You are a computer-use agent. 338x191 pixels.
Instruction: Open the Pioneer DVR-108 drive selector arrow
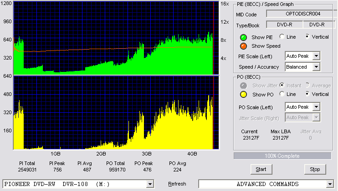pyautogui.click(x=150, y=184)
